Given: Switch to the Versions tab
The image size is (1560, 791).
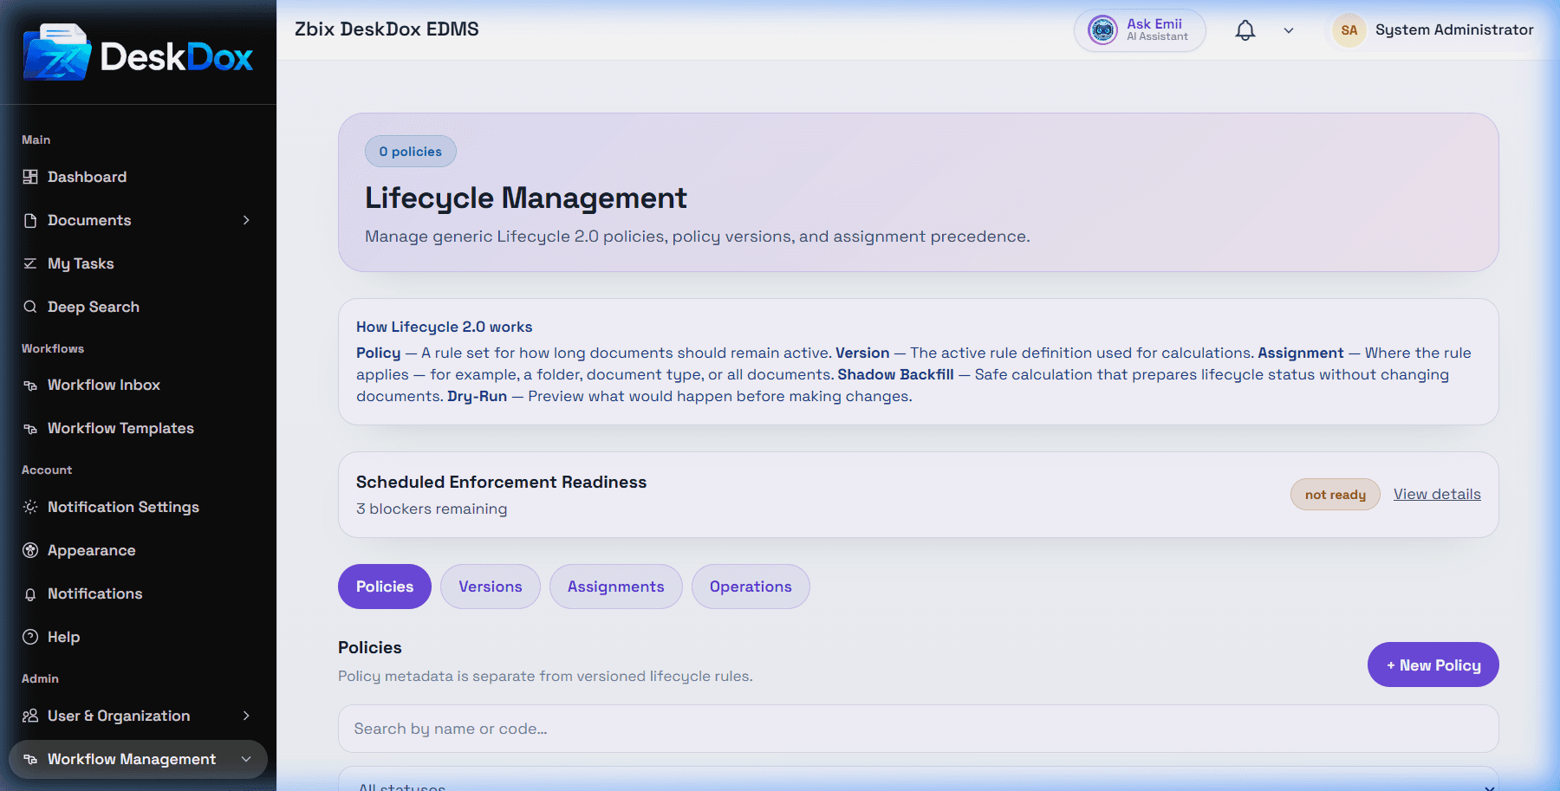Looking at the screenshot, I should tap(491, 587).
